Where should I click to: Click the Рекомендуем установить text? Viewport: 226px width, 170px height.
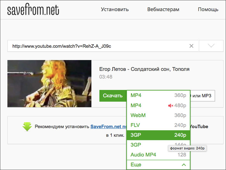(x=62, y=127)
